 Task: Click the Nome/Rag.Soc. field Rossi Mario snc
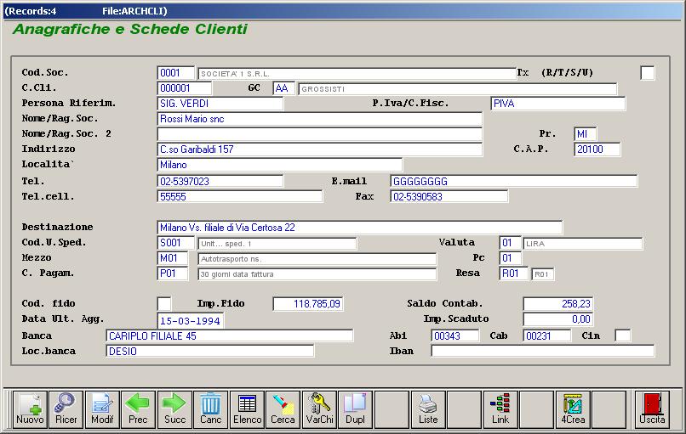(x=320, y=119)
